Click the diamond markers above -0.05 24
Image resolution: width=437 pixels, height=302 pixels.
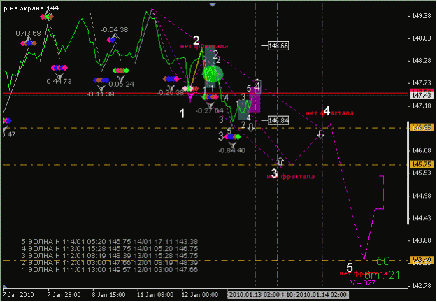click(121, 71)
